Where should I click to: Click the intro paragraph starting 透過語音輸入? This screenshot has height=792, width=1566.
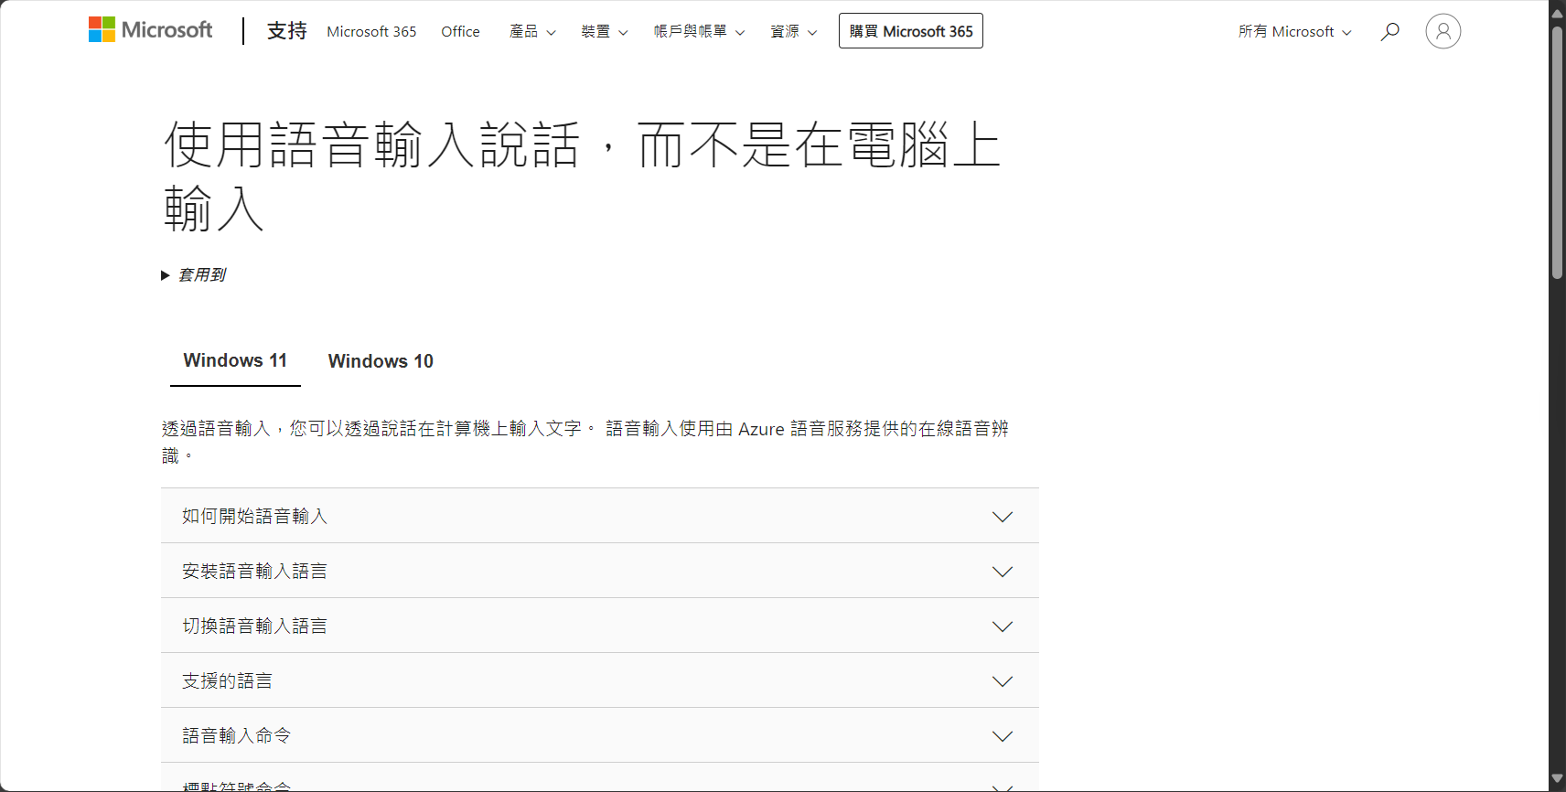pos(585,442)
